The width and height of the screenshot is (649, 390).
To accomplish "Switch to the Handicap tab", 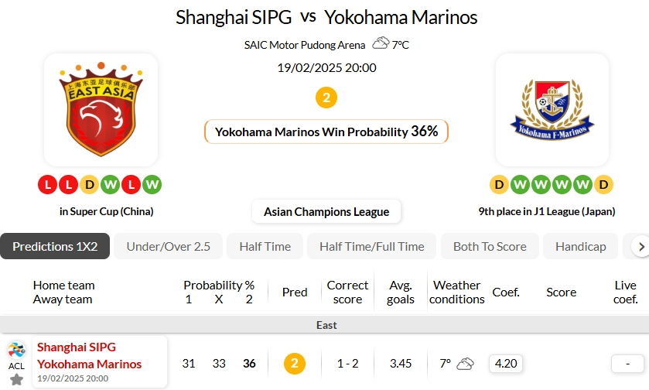I will click(x=580, y=246).
